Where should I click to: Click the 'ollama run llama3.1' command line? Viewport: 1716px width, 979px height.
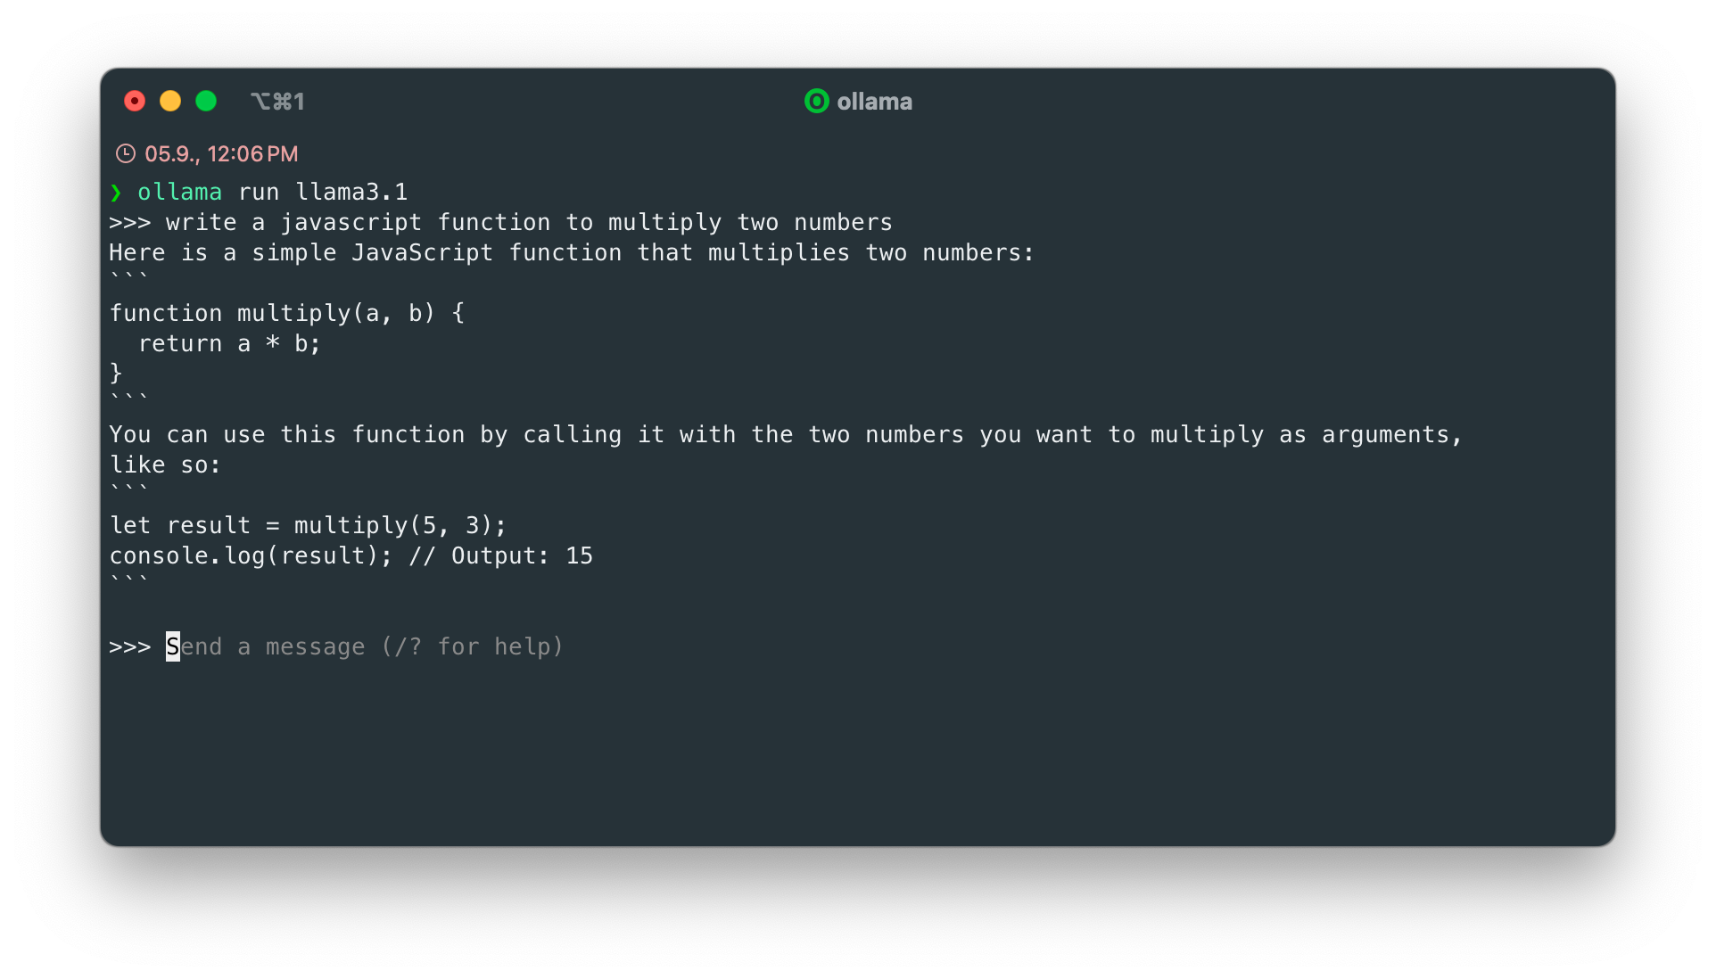point(272,192)
